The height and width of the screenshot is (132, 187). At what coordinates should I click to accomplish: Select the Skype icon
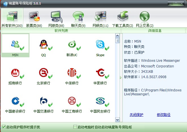100,44
